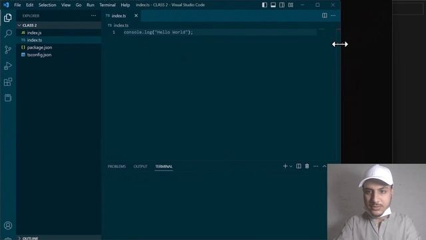Image resolution: width=426 pixels, height=240 pixels.
Task: Open the Extensions view
Action: [x=8, y=81]
